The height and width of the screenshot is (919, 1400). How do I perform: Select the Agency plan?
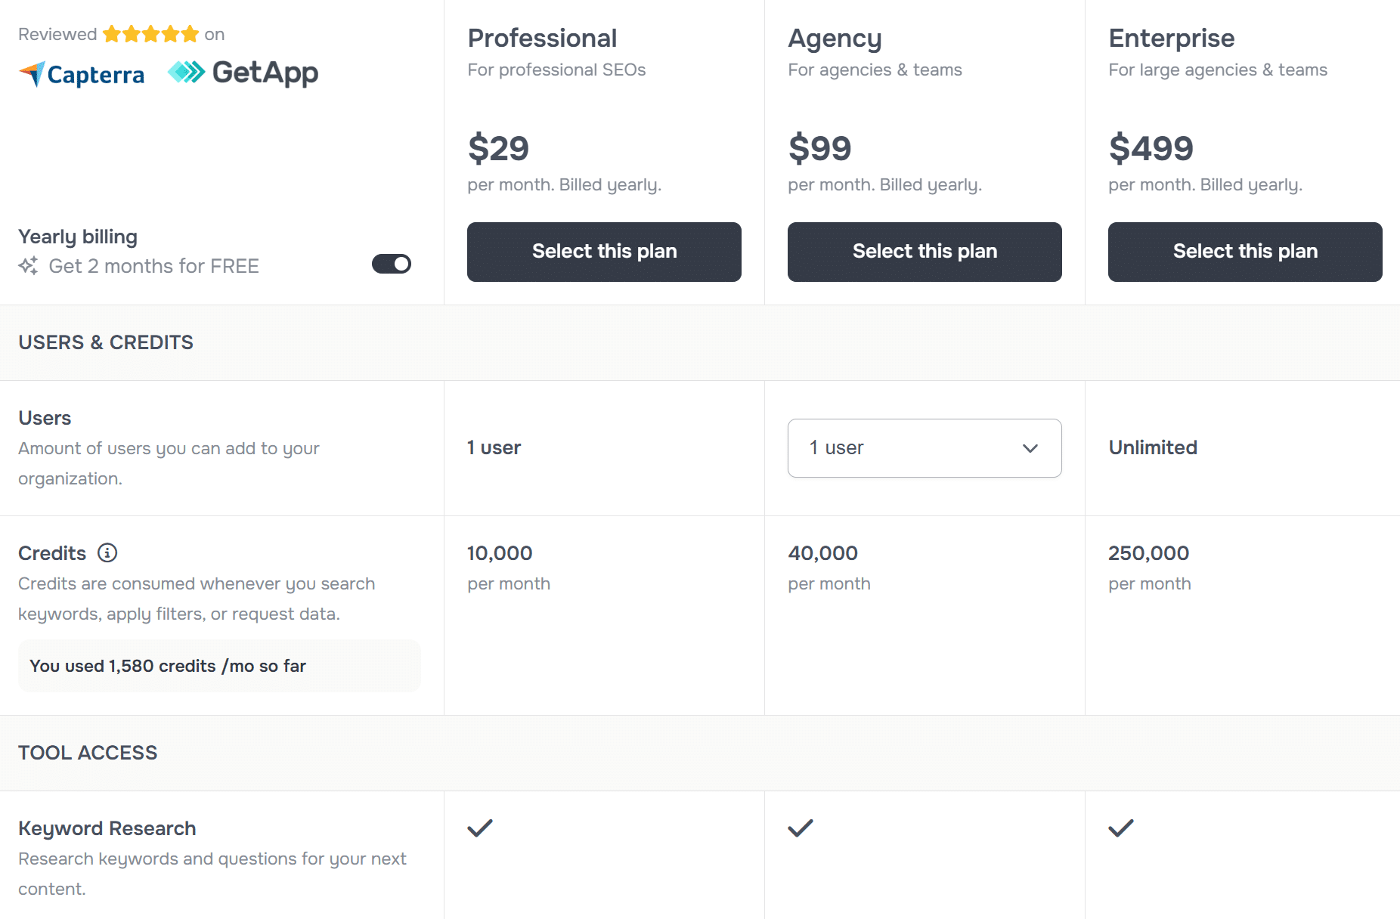[924, 252]
